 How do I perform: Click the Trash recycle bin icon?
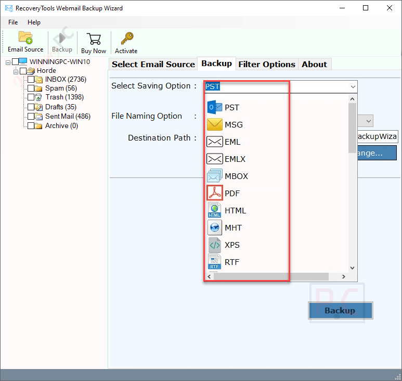click(38, 97)
